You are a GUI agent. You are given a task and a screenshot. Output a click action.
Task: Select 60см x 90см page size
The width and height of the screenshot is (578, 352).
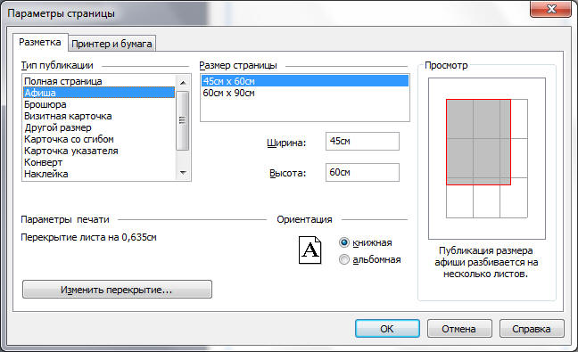pos(305,94)
